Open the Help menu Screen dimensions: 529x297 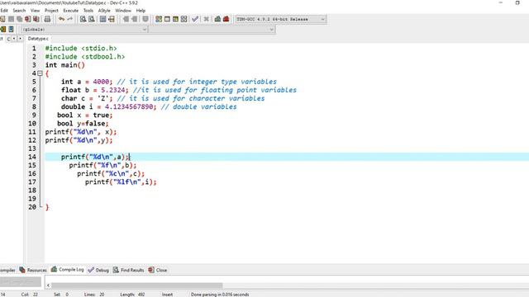[141, 11]
